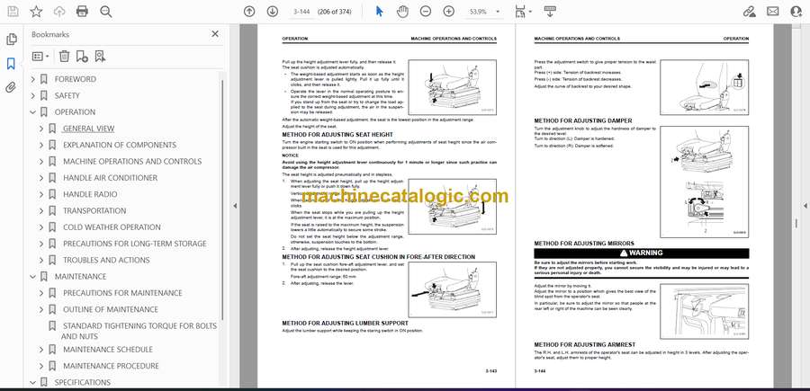Expand the HANDLE AIR CONDITIONER bookmark
810x391 pixels.
pos(41,178)
